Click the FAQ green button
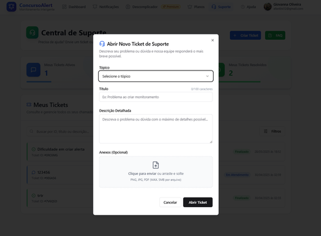Screen dimensions: 321x236 pos(275,35)
